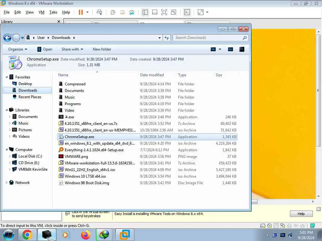Toggle the preview pane icon

[230, 49]
